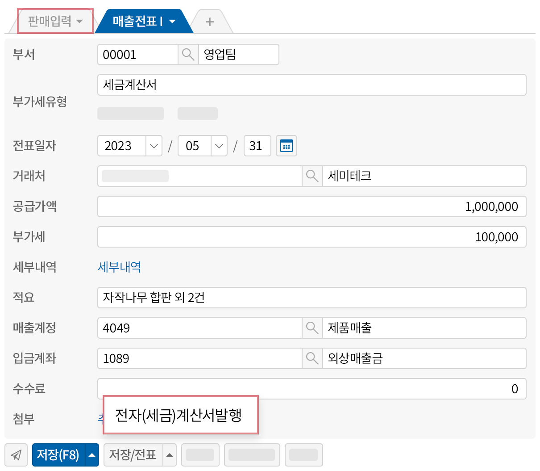Click the 저장/전표 button
This screenshot has width=540, height=471.
pyautogui.click(x=132, y=454)
